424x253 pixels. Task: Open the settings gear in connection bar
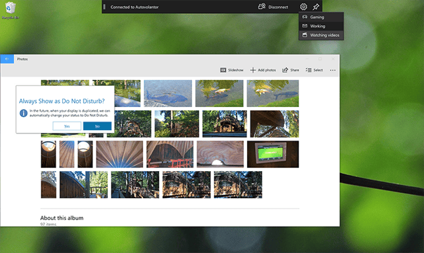pyautogui.click(x=303, y=7)
